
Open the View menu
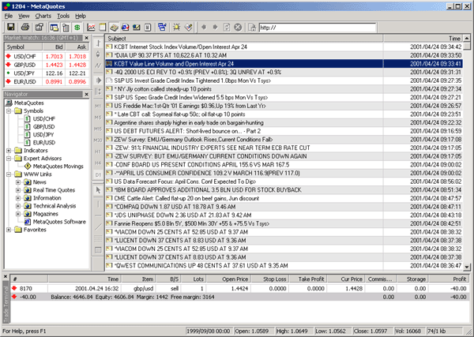pyautogui.click(x=24, y=16)
